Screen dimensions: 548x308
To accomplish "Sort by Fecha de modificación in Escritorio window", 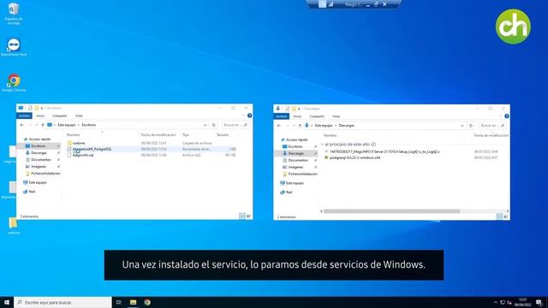I will click(158, 135).
